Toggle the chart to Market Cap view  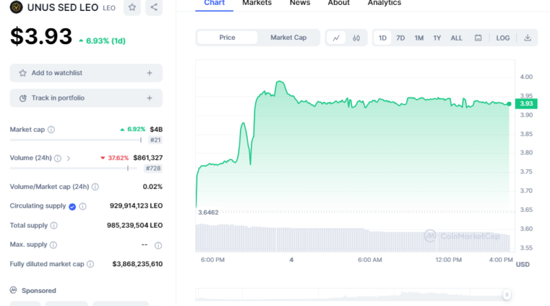coord(288,38)
